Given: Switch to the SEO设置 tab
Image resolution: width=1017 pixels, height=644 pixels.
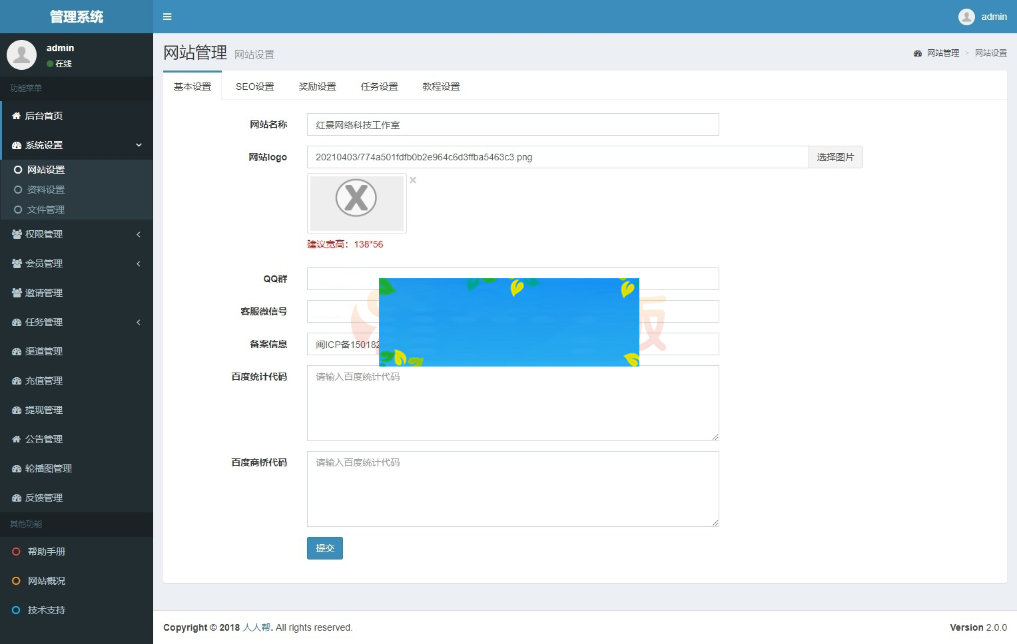Looking at the screenshot, I should 254,86.
